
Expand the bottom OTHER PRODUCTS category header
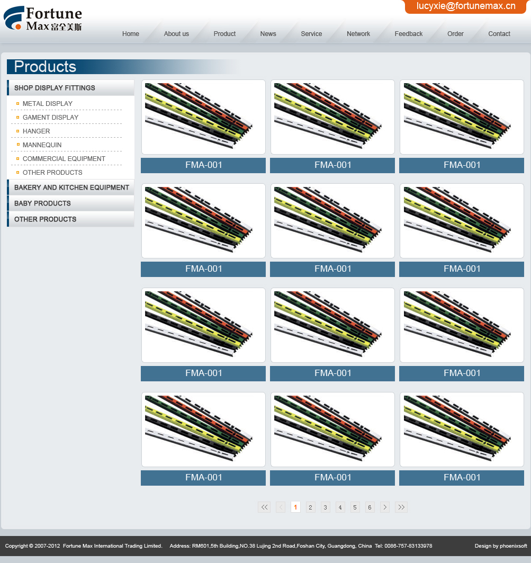point(45,219)
